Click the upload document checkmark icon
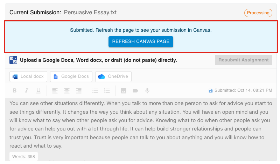This screenshot has height=164, width=280. [13, 60]
